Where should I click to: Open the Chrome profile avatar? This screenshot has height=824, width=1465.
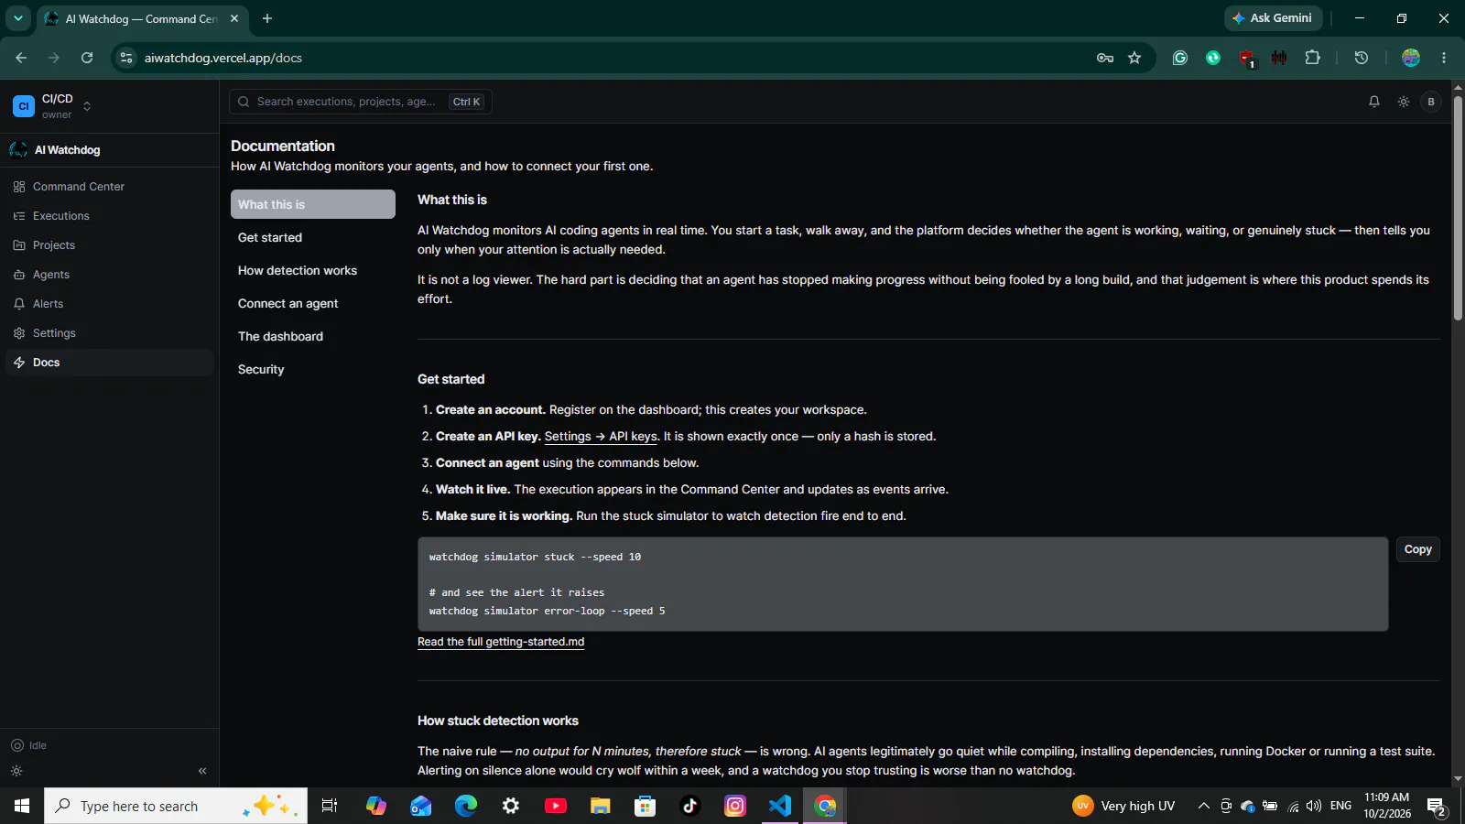pos(1411,58)
